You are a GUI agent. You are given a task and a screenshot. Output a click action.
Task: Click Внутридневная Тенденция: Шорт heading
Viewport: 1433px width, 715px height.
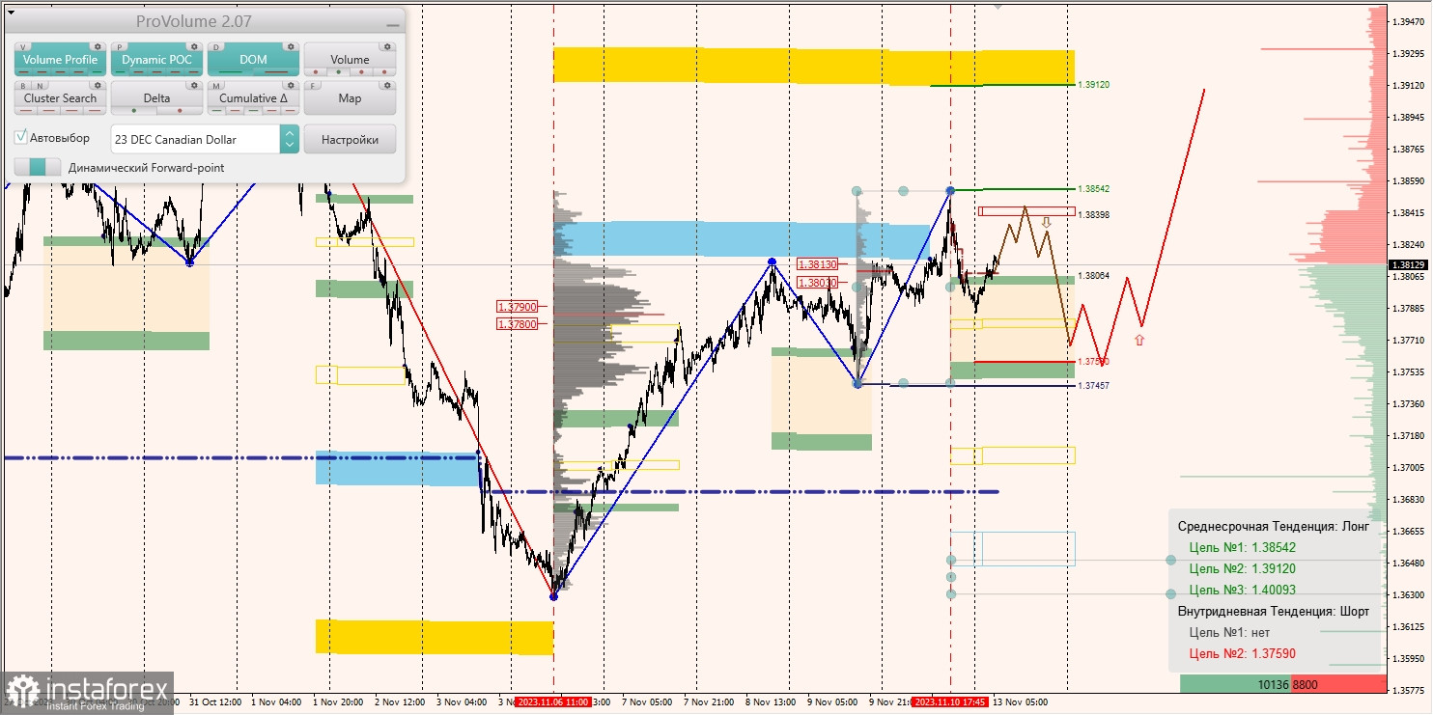tap(1273, 611)
